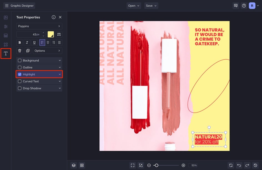Viewport: 262px width, 170px height.
Task: Open the Save menu
Action: click(151, 6)
